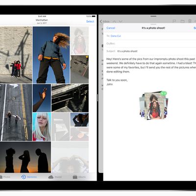Open the faded photo beside the jumping person
Viewport: 196px width, 196px height.
point(79,41)
